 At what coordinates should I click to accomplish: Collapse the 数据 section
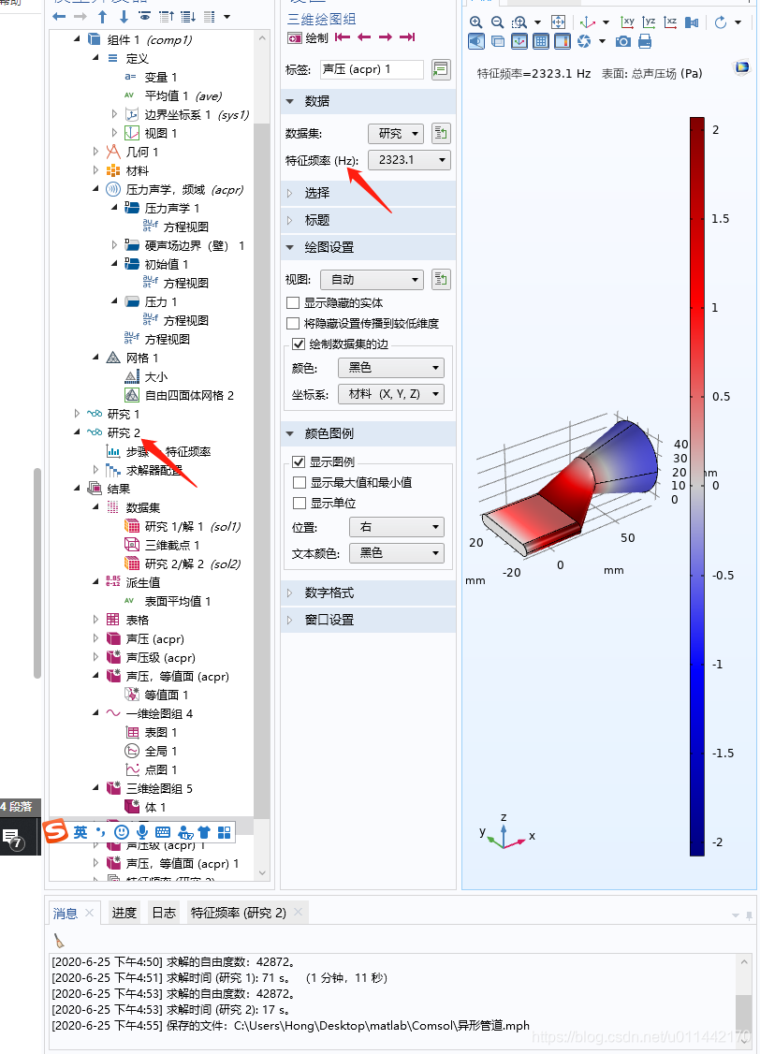point(368,101)
